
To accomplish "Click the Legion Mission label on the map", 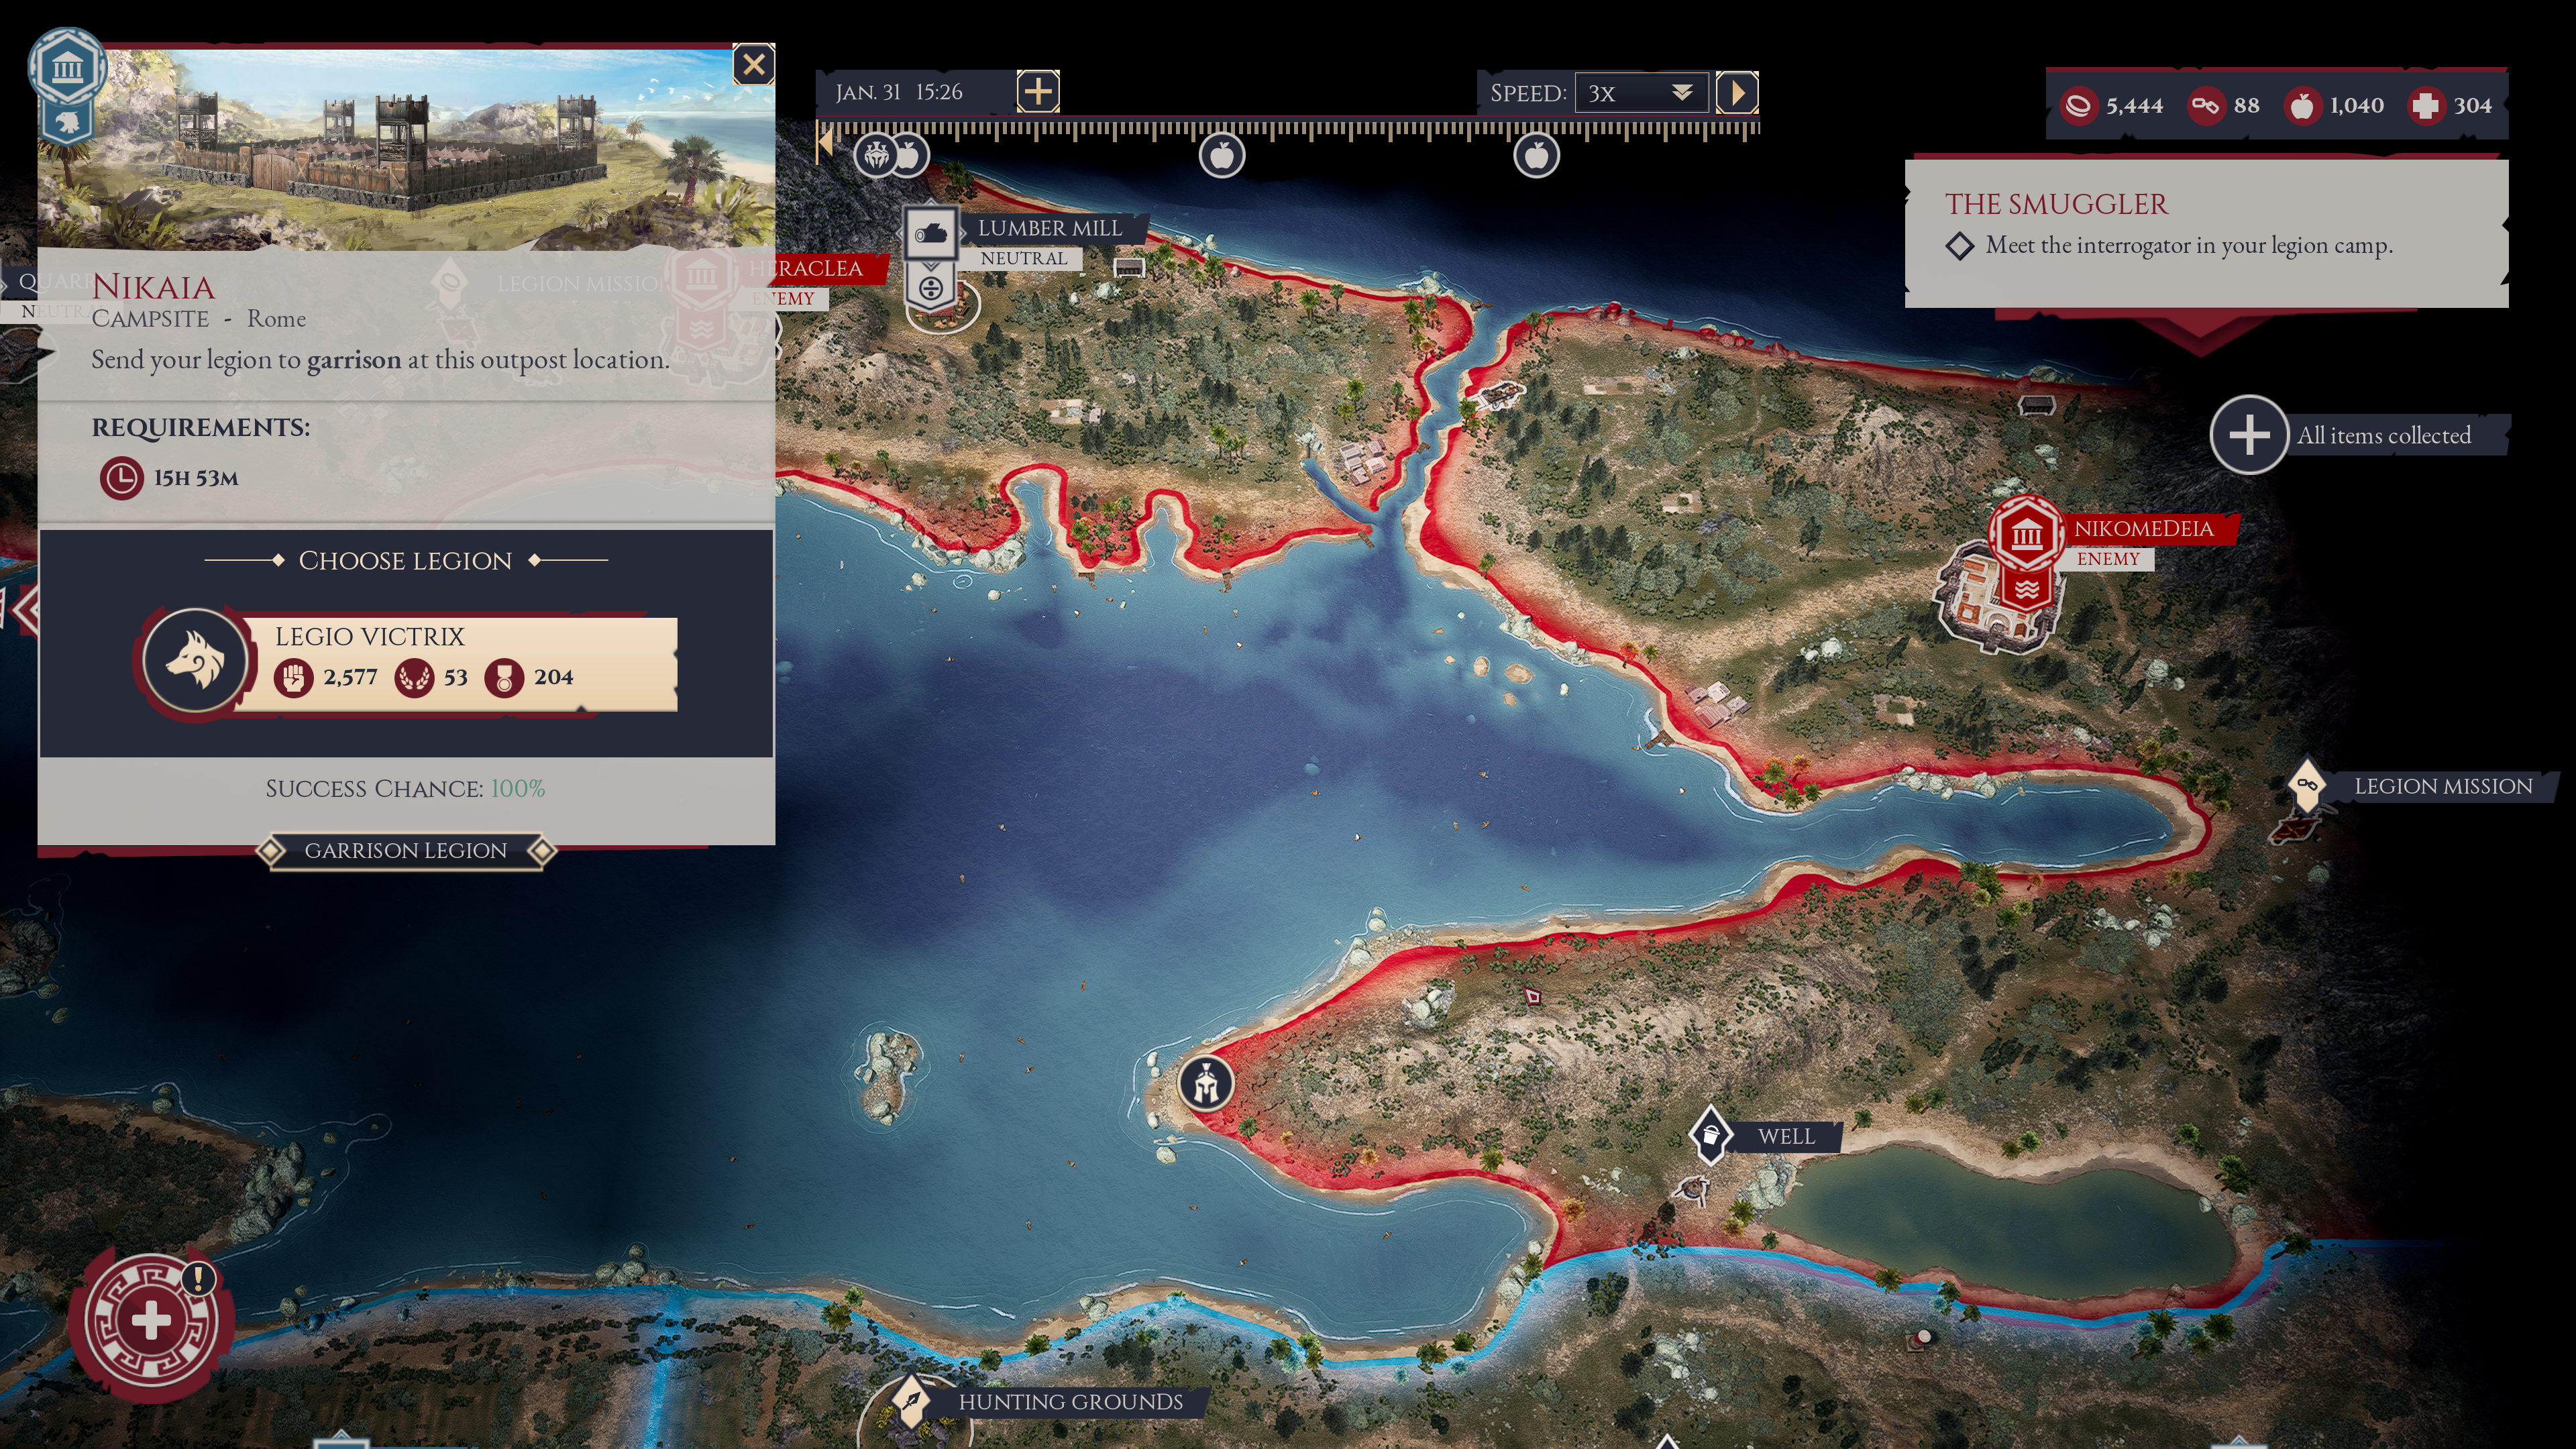I will click(x=2443, y=786).
